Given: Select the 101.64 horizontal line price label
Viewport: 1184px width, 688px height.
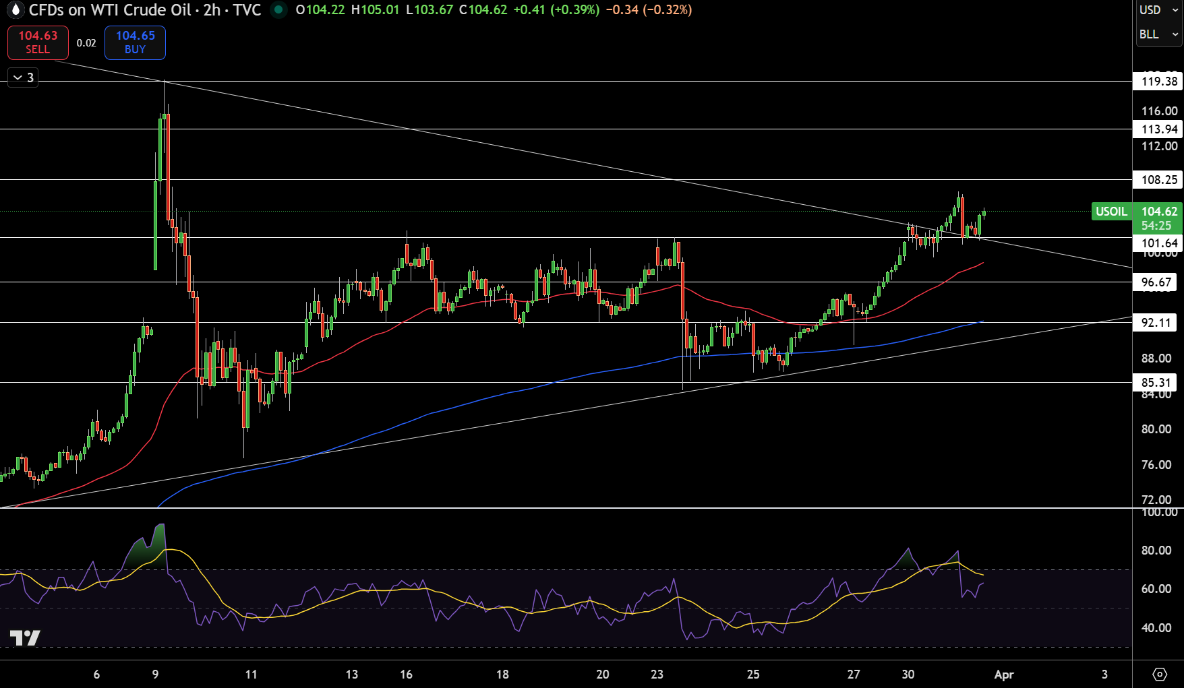Looking at the screenshot, I should coord(1159,243).
